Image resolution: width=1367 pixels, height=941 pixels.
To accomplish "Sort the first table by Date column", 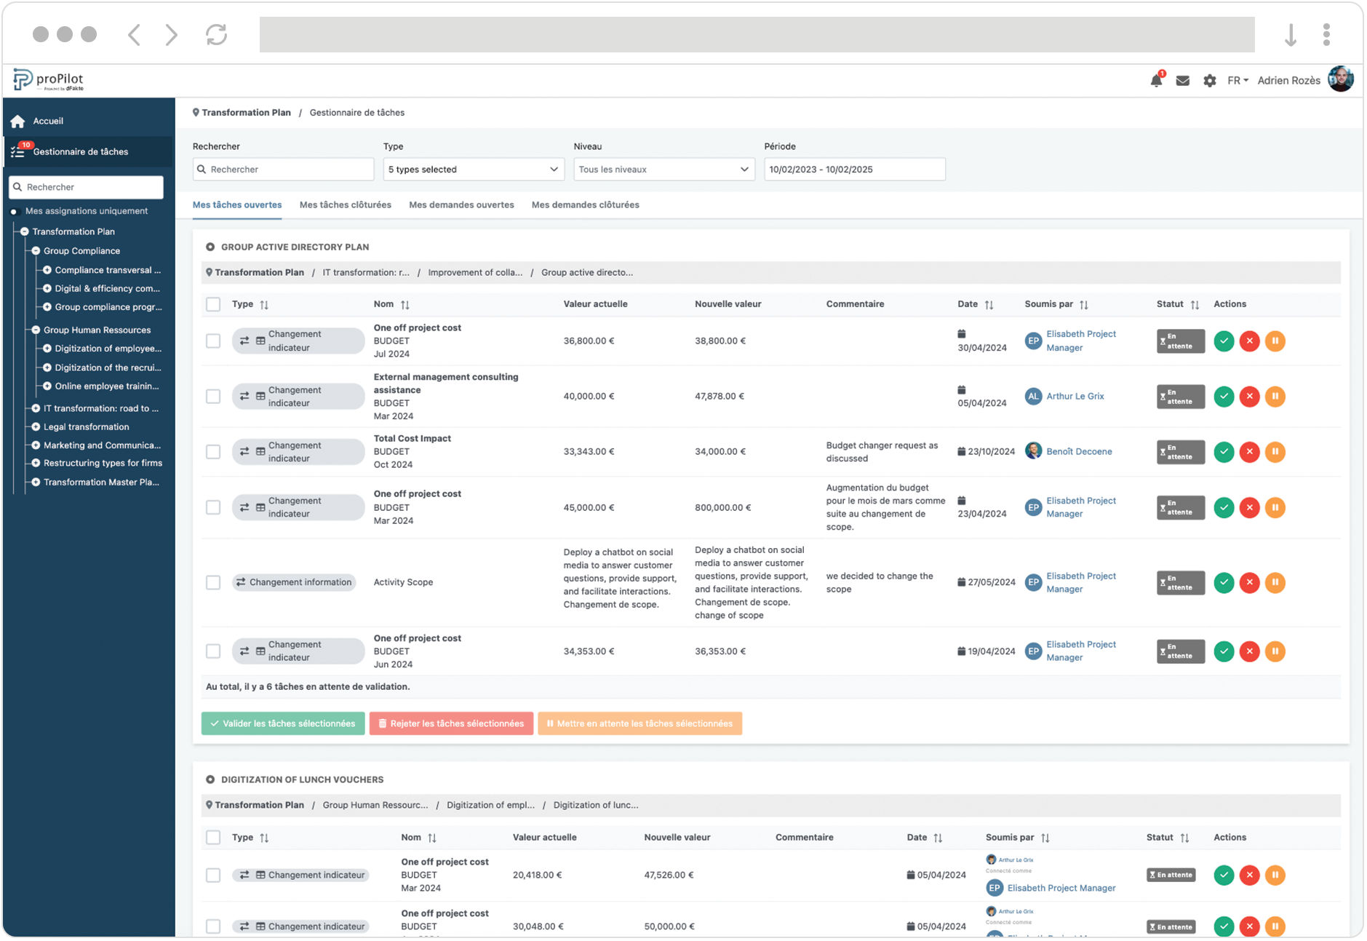I will 989,305.
